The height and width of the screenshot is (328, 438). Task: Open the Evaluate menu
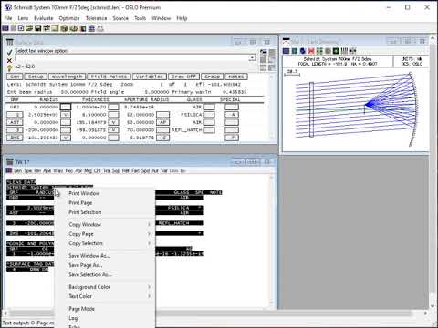click(x=44, y=18)
